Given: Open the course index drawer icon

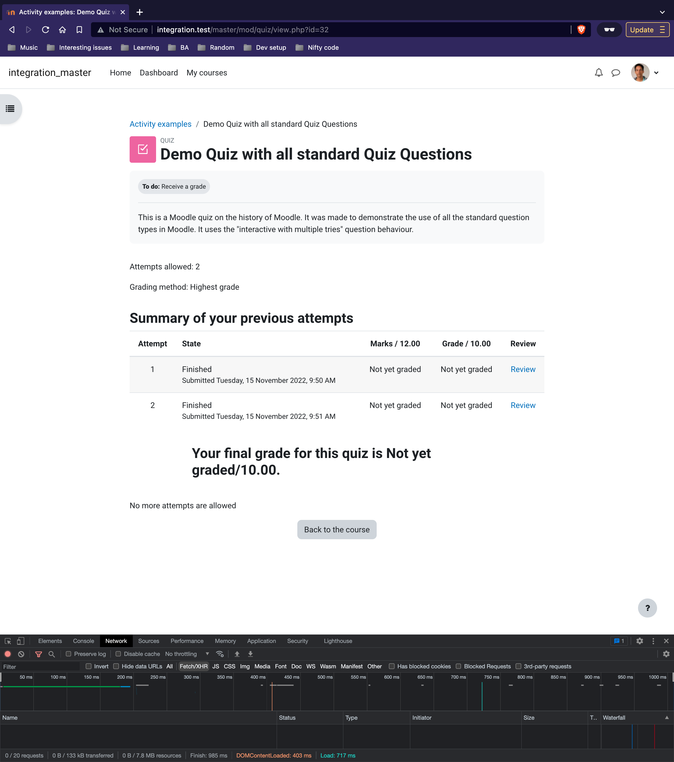Looking at the screenshot, I should (x=10, y=109).
